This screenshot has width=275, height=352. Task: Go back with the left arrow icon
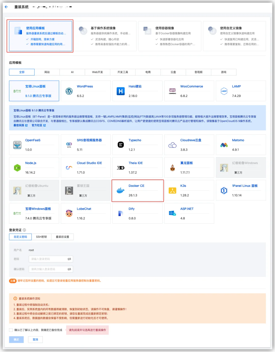coord(6,7)
